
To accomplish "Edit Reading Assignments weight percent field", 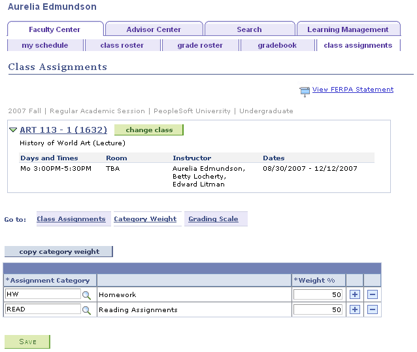I will tap(318, 309).
